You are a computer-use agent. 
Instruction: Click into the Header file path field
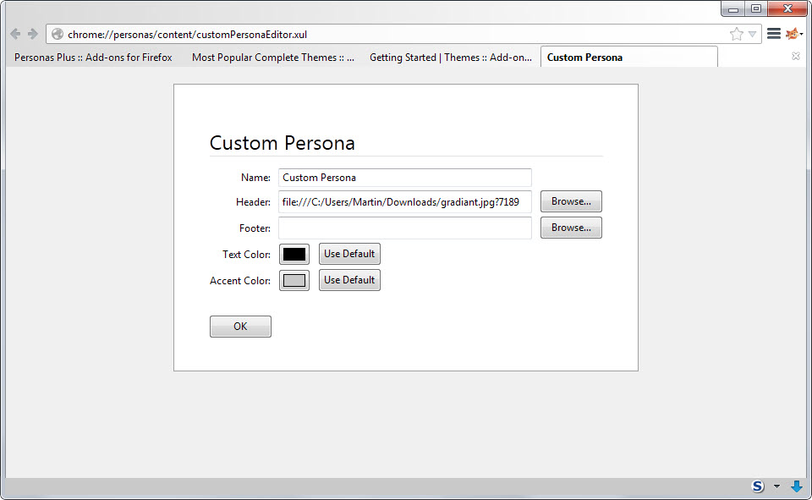[405, 202]
